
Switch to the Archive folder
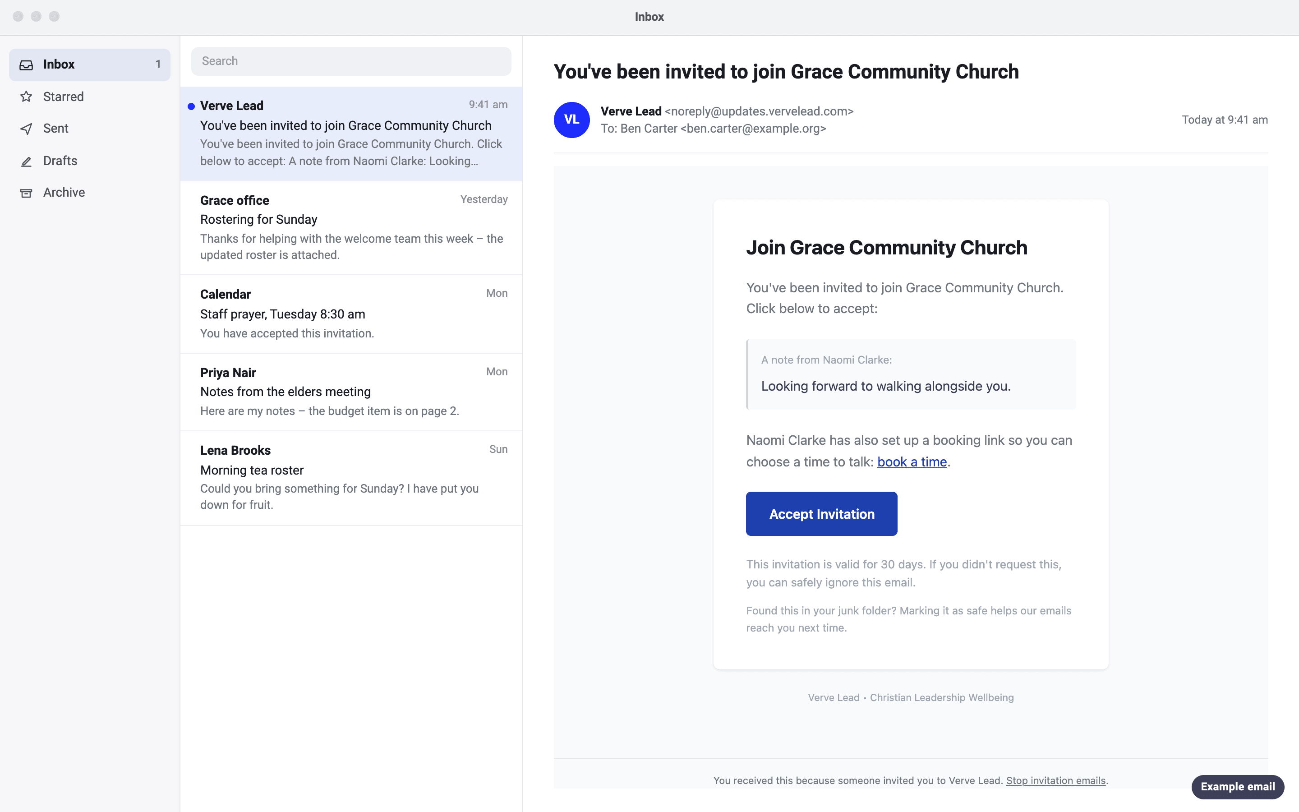90,192
